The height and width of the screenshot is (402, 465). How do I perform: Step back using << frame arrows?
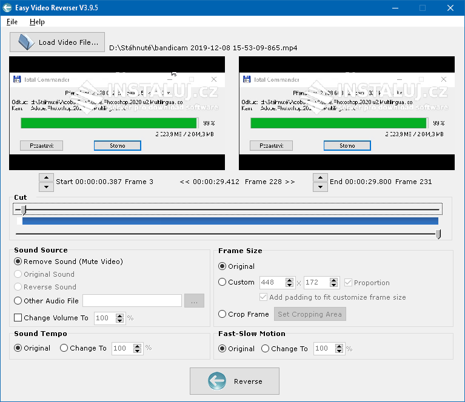[x=184, y=182]
